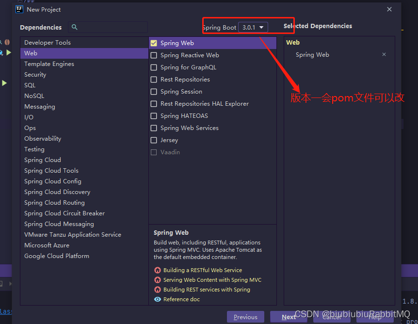Viewport: 418px width, 324px height.
Task: Open the Building a RESTful Web Service guide
Action: pos(203,270)
